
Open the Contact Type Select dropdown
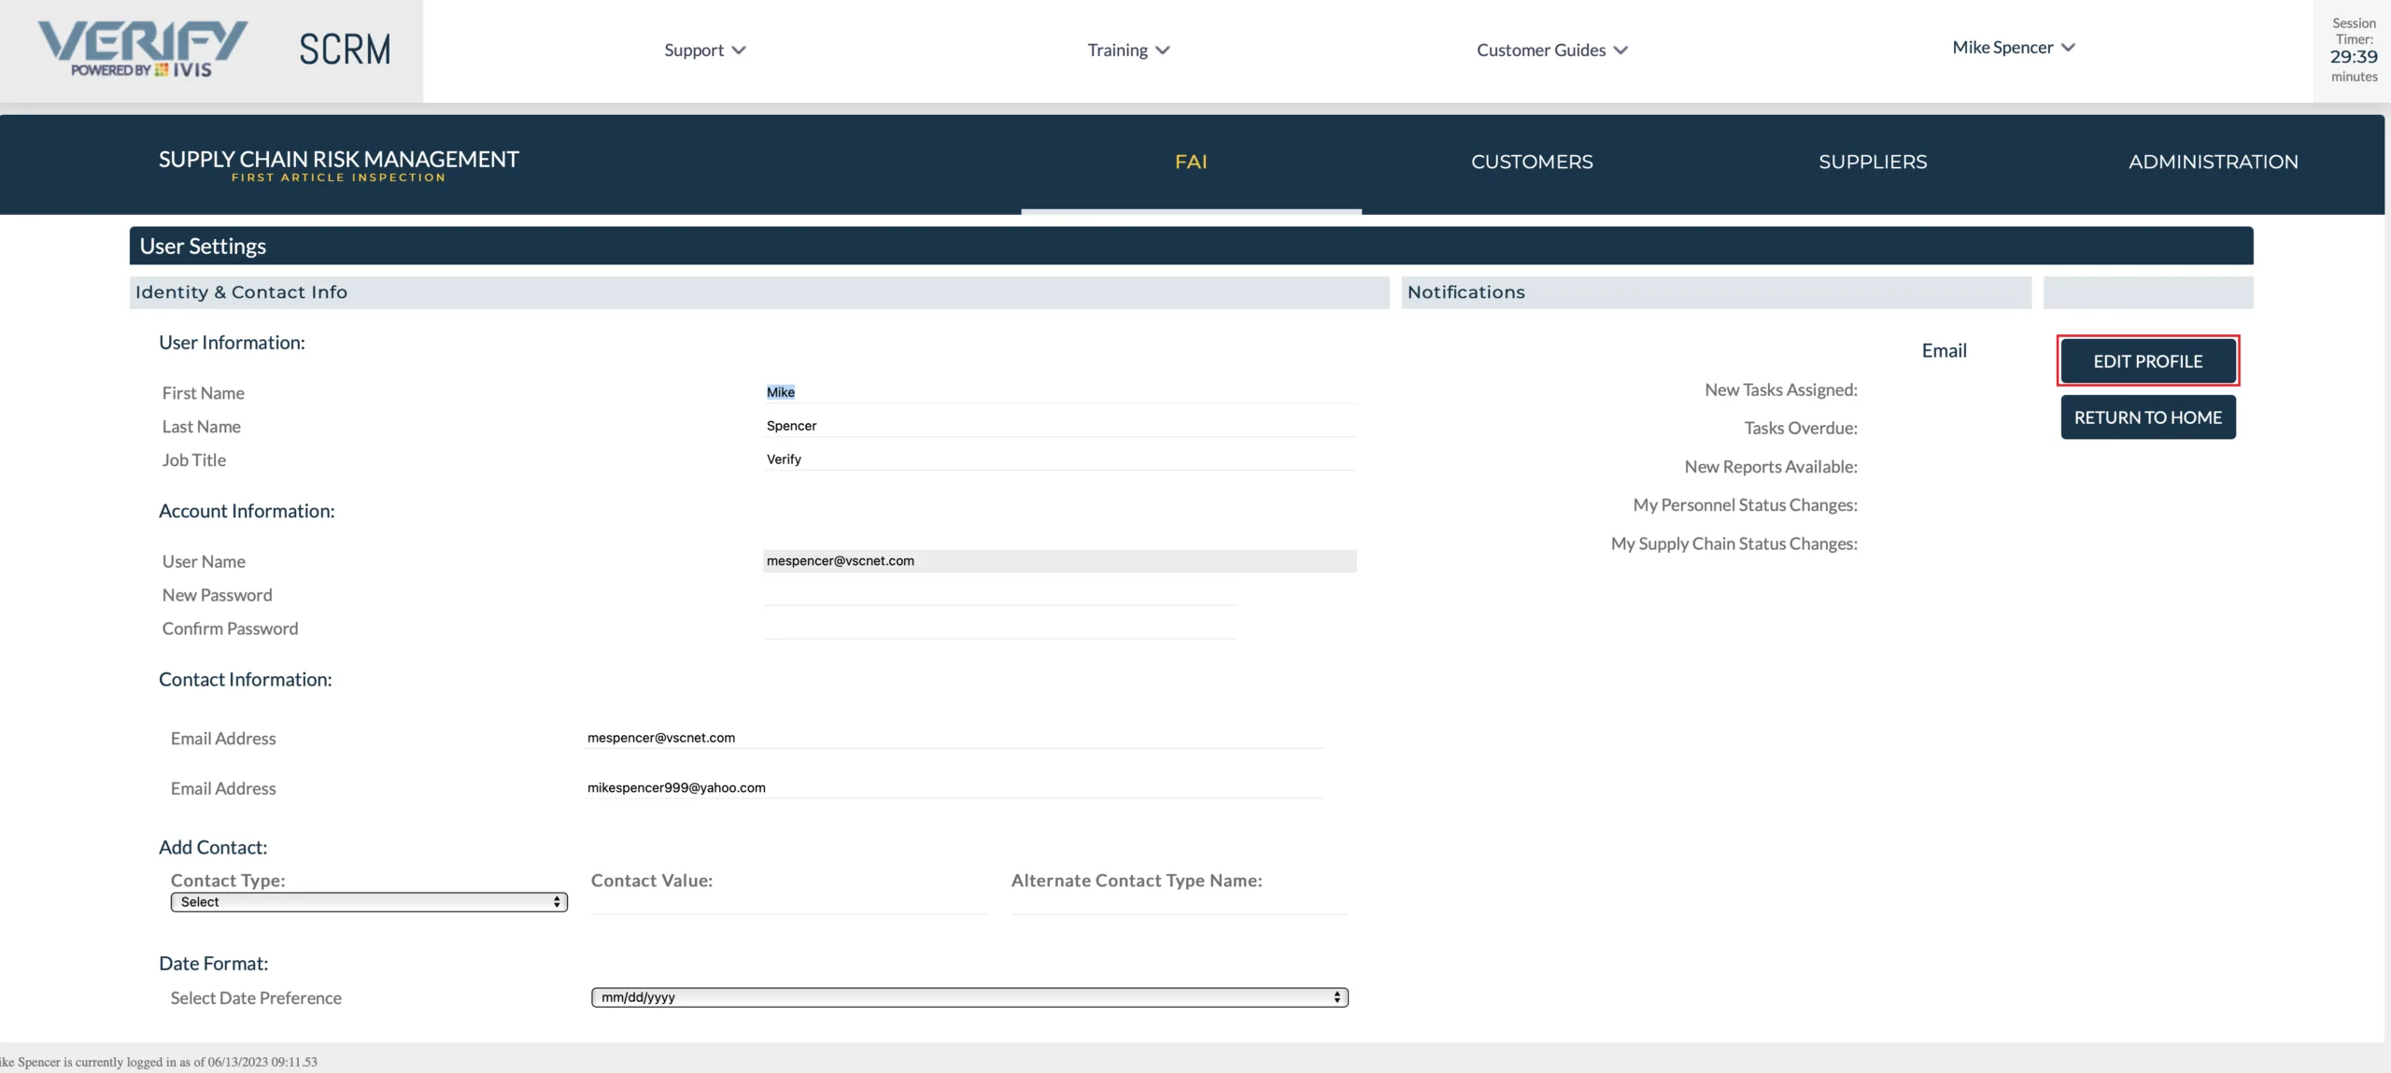(x=369, y=902)
